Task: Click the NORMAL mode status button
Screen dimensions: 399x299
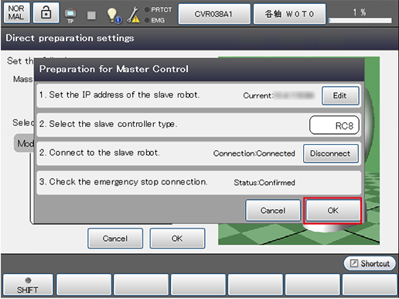Action: [x=16, y=12]
